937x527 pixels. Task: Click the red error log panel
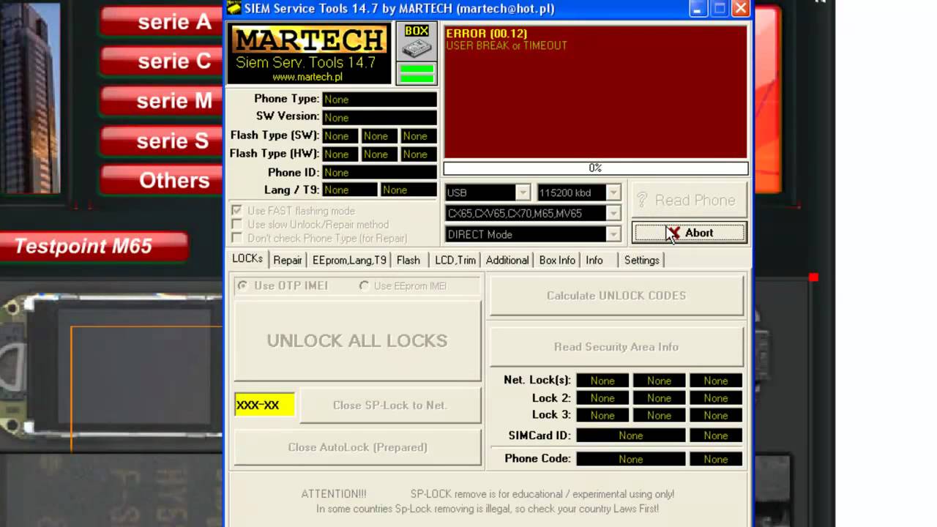click(x=595, y=91)
